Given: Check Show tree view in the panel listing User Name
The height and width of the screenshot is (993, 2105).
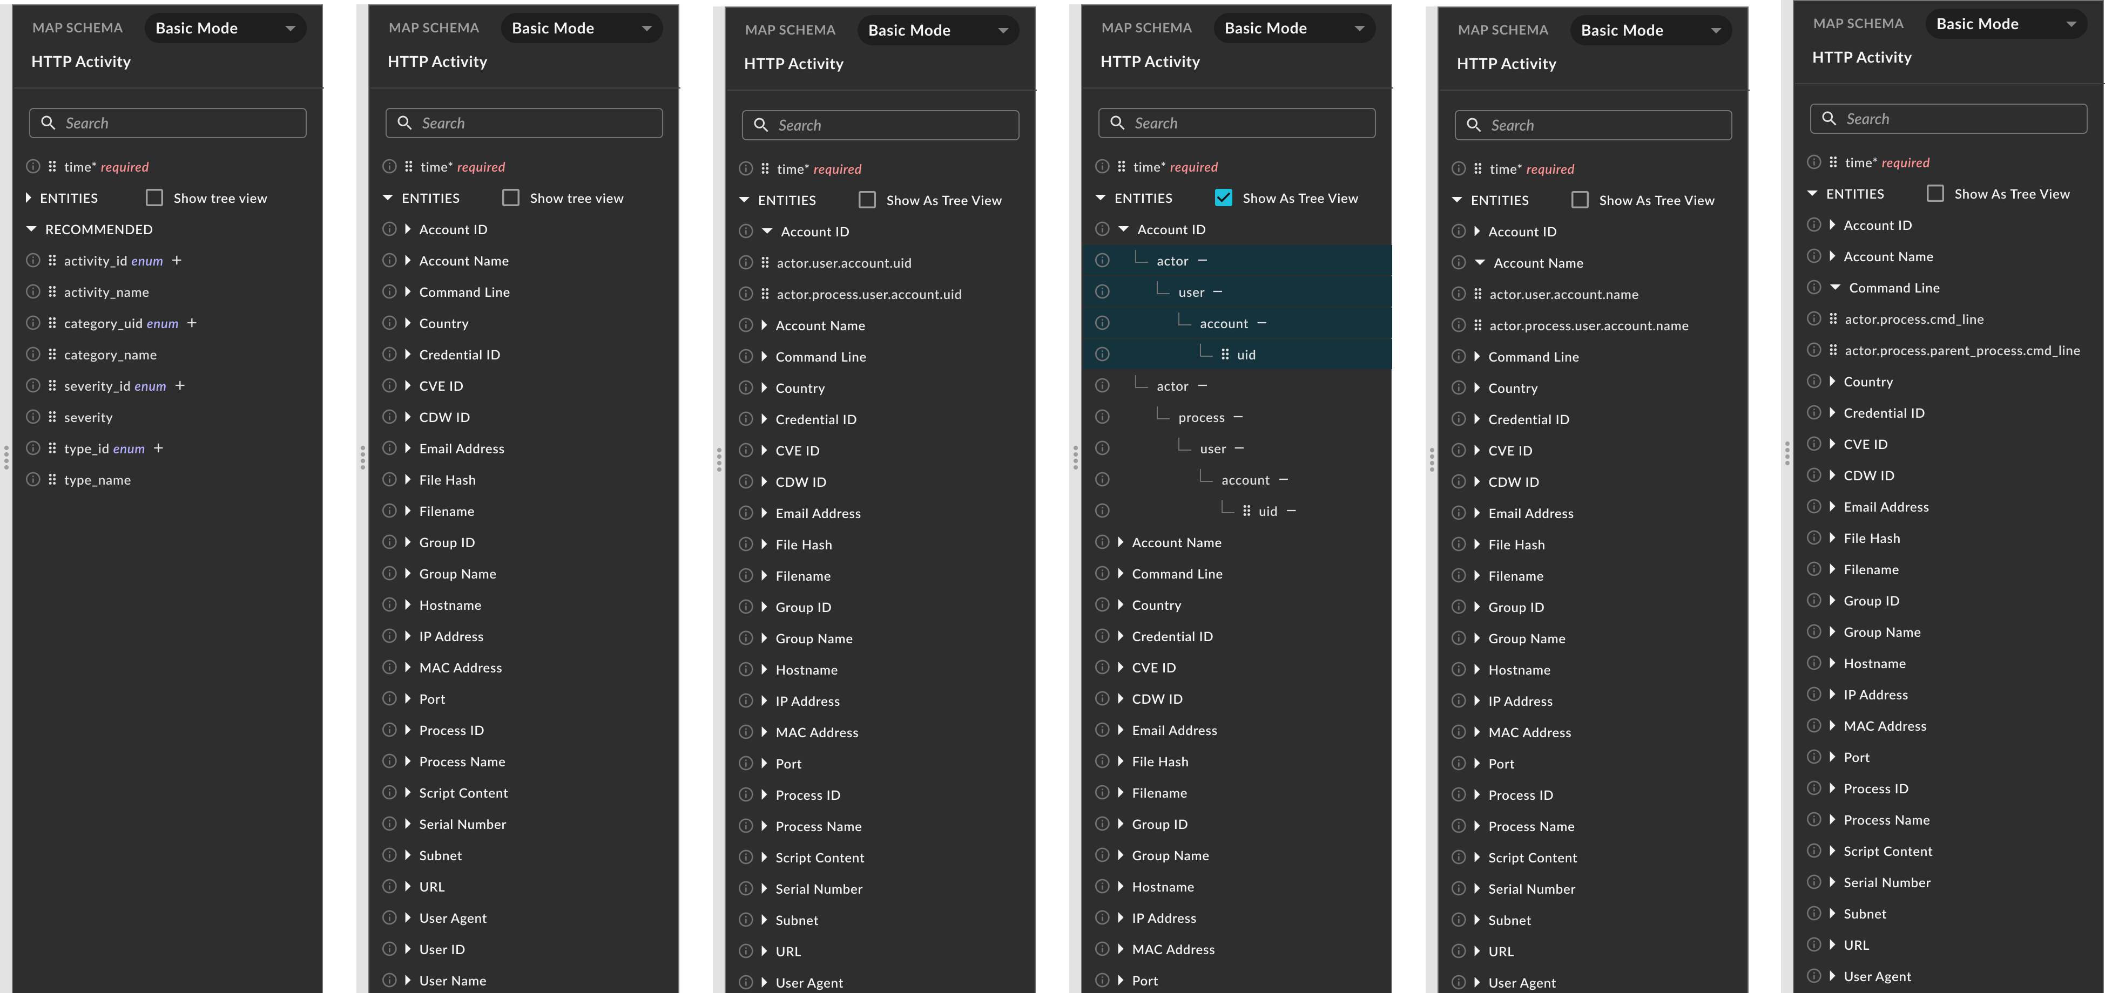Looking at the screenshot, I should 511,198.
